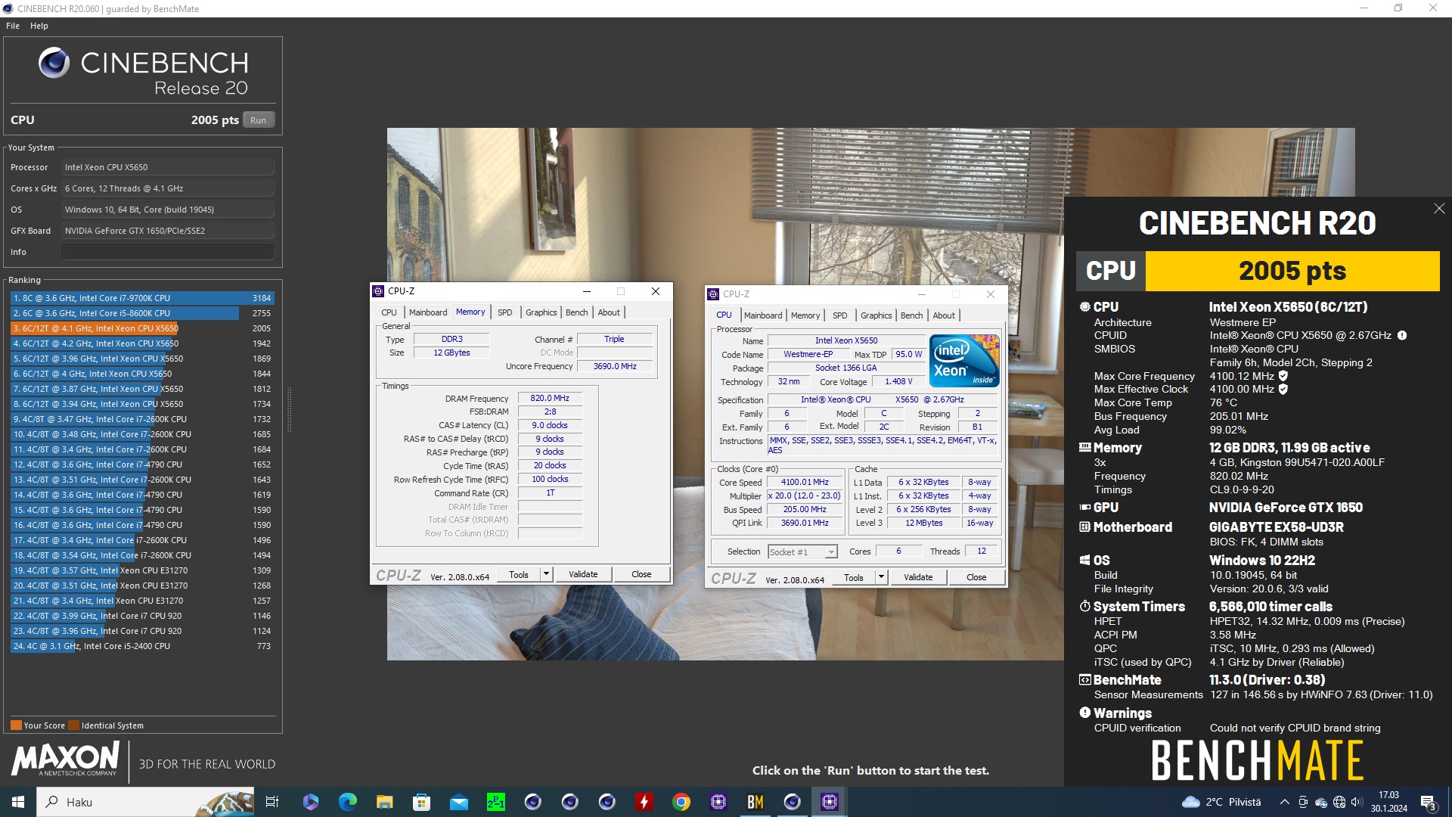The width and height of the screenshot is (1452, 817).
Task: Click the orange Your Score legend swatch
Action: point(16,725)
